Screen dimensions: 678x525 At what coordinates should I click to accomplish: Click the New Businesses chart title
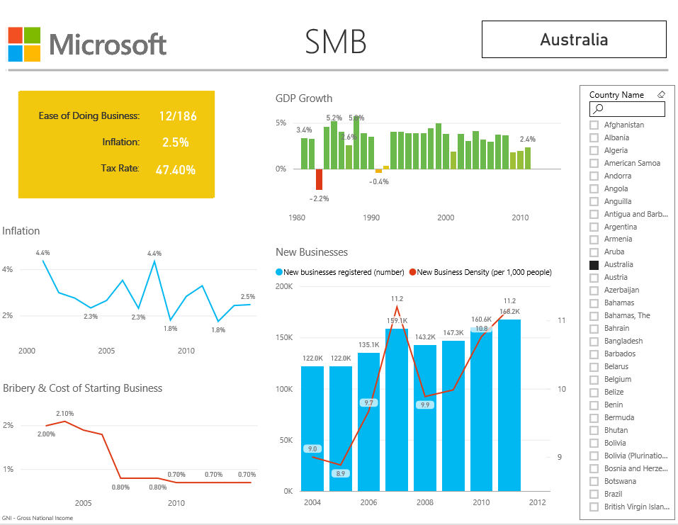click(312, 252)
